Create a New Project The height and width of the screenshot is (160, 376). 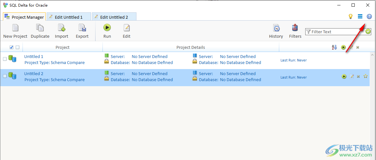[x=15, y=31]
